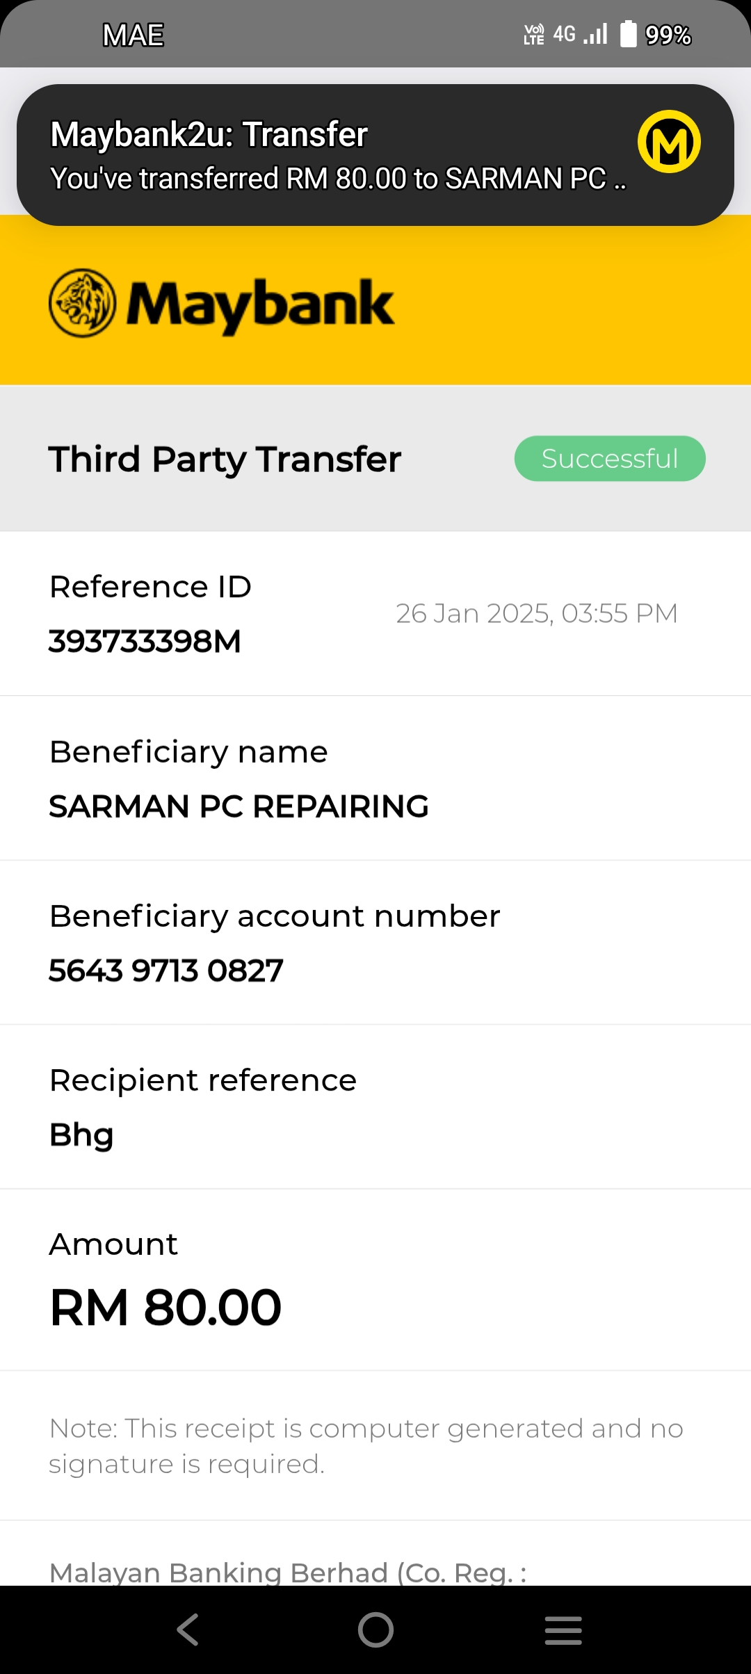Image resolution: width=751 pixels, height=1674 pixels.
Task: Tap the Android home circle button
Action: pyautogui.click(x=375, y=1630)
